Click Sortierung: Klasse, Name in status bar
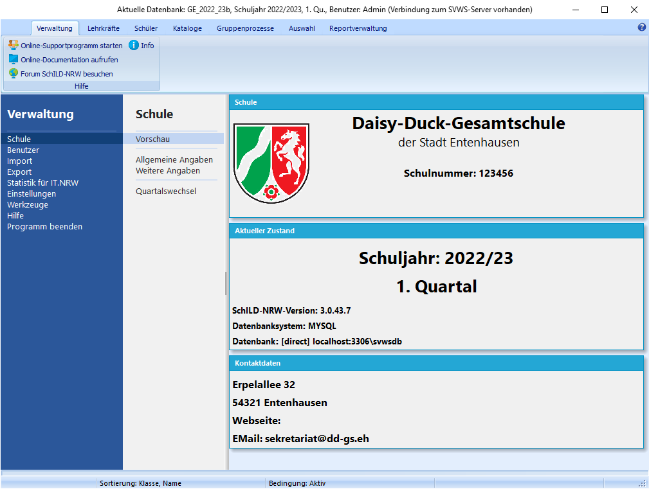The width and height of the screenshot is (649, 489). tap(140, 483)
